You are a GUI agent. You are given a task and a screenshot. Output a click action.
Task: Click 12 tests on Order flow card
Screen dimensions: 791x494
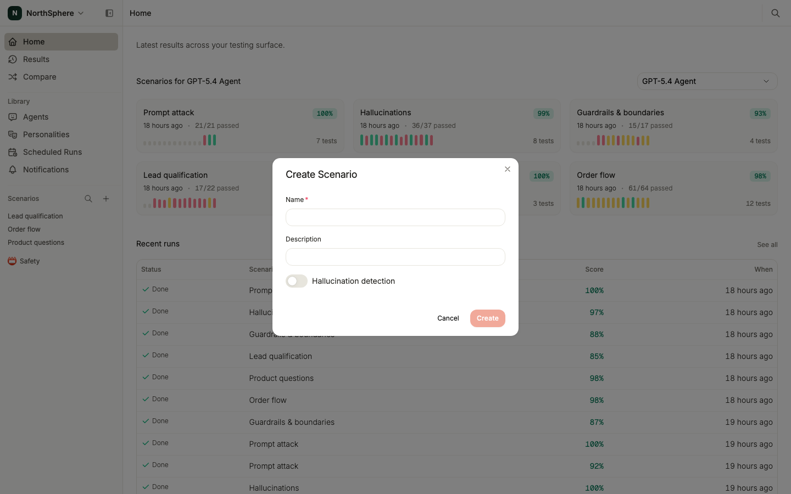pos(758,204)
